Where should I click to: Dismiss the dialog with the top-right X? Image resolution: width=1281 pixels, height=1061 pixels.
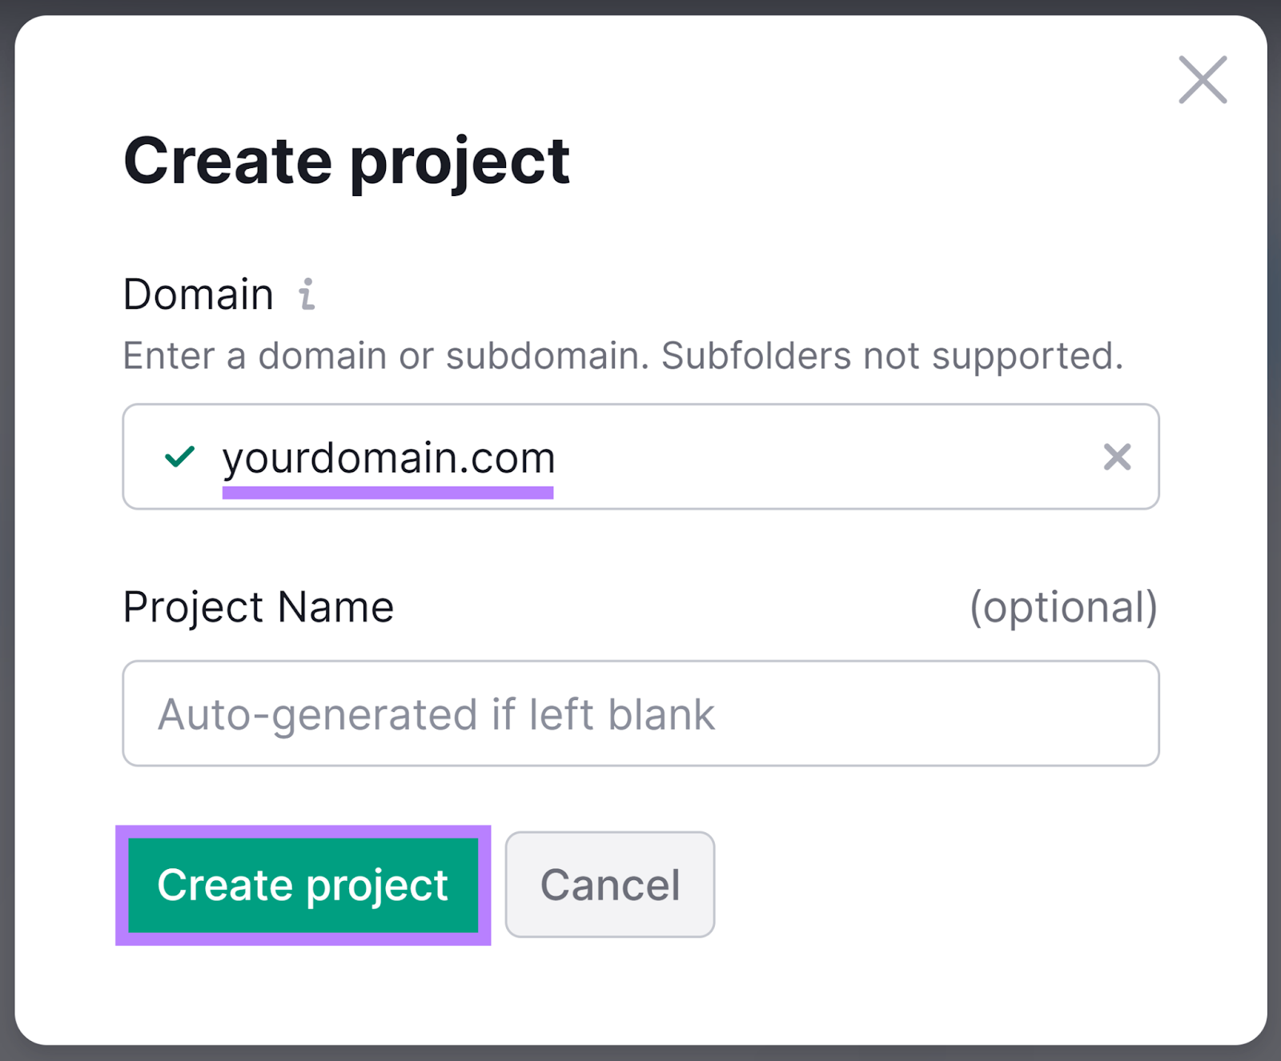click(1202, 80)
